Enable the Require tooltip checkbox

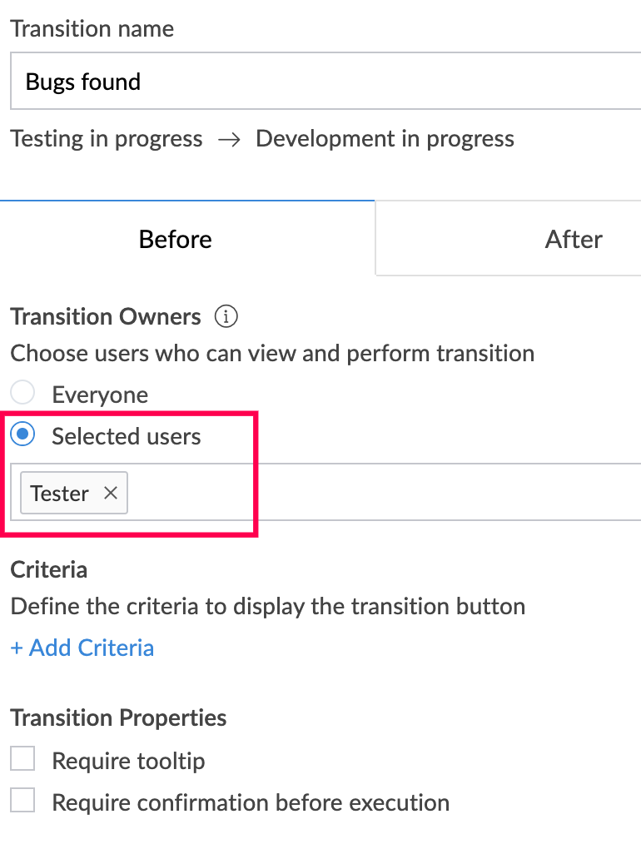point(22,760)
